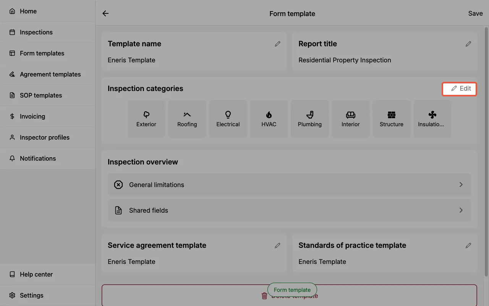Select the Electrical category icon
Viewport: 489px width, 306px height.
(x=228, y=119)
